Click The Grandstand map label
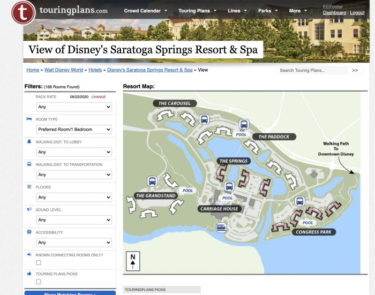This screenshot has width=375, height=295. pyautogui.click(x=156, y=196)
